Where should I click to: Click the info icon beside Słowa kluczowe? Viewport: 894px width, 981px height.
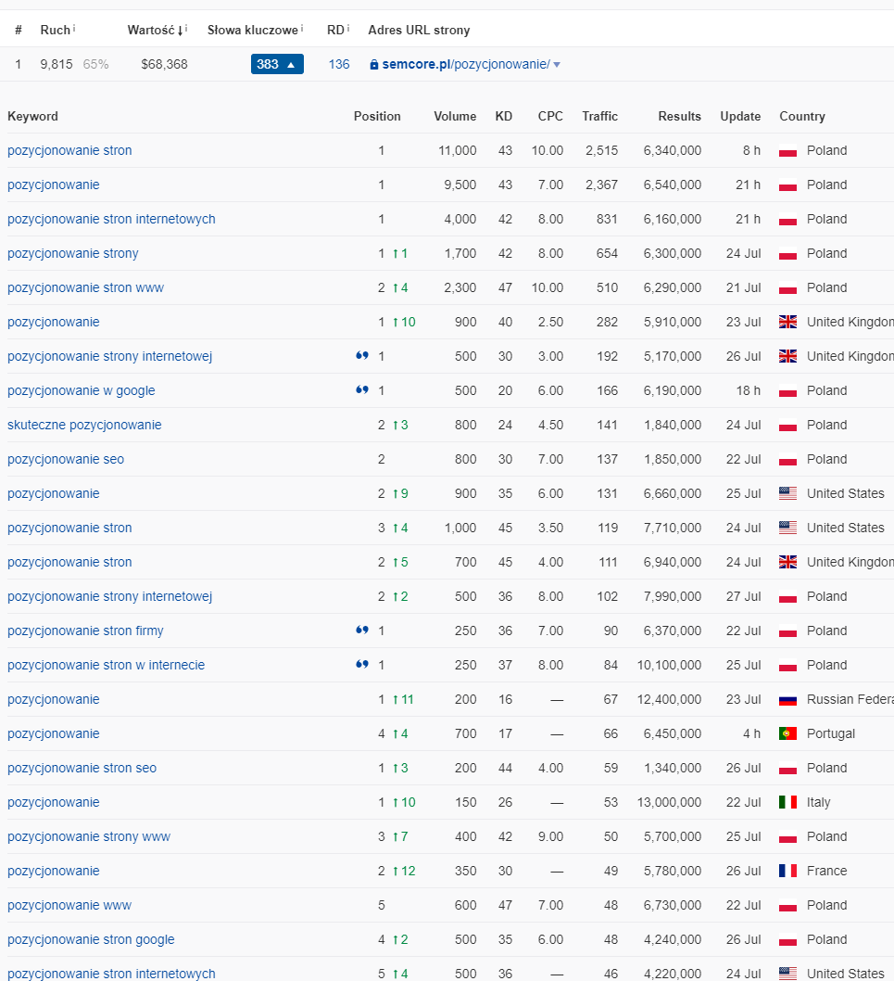click(302, 28)
